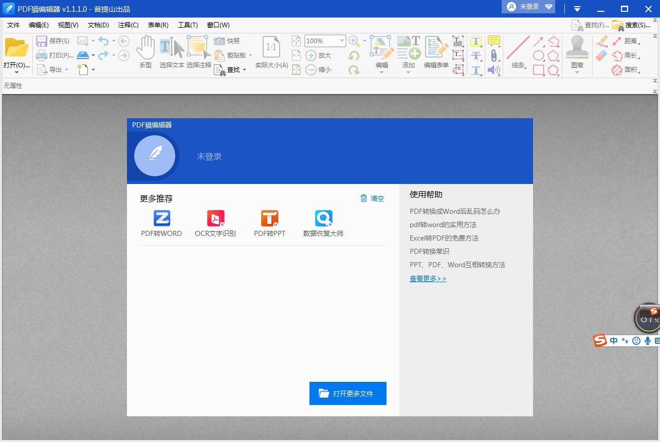Screen dimensions: 660x442
Task: Open the 注释(C) menu
Action: point(128,25)
